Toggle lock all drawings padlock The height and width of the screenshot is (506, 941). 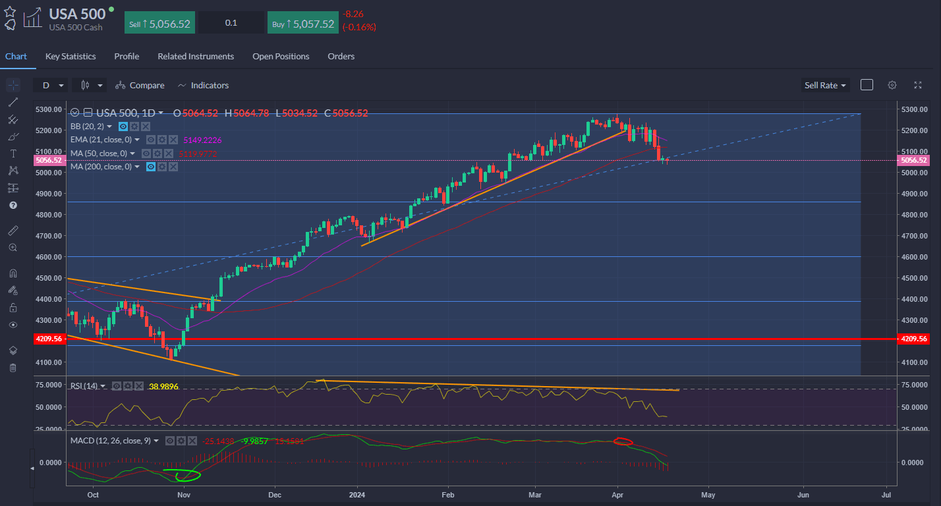(x=13, y=308)
